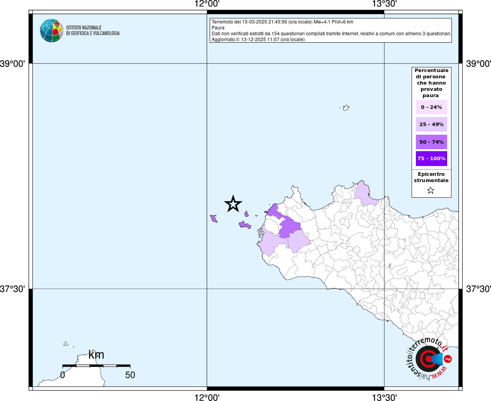
Task: Select the 25 - 49% legend swatch
Action: click(x=431, y=125)
